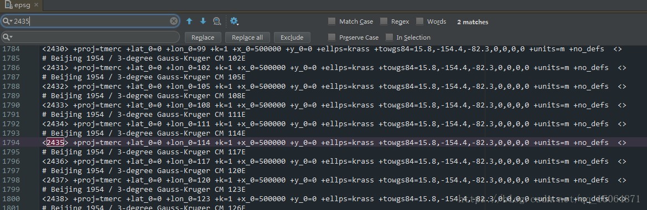647x210 pixels.
Task: Click '+no_defs' on line 1788
Action: [591, 87]
